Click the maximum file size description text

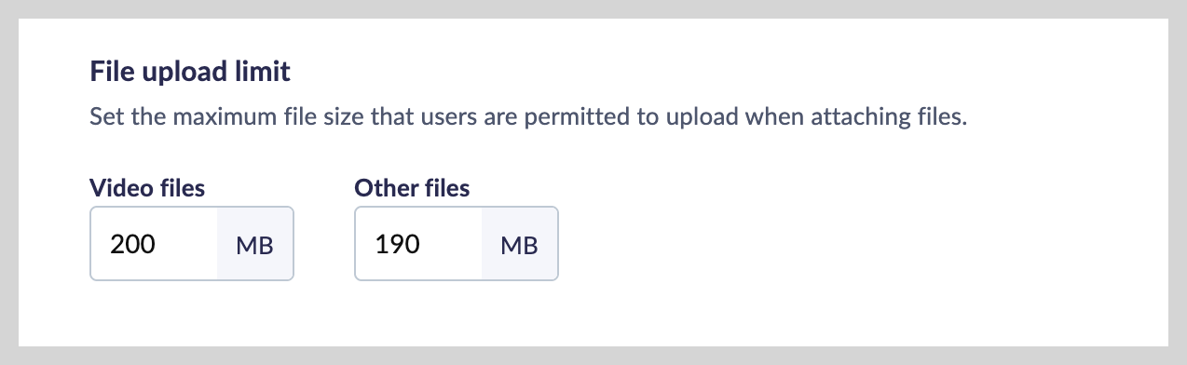[x=529, y=119]
